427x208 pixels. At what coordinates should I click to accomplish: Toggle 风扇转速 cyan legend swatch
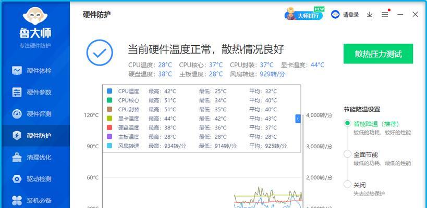click(x=109, y=146)
